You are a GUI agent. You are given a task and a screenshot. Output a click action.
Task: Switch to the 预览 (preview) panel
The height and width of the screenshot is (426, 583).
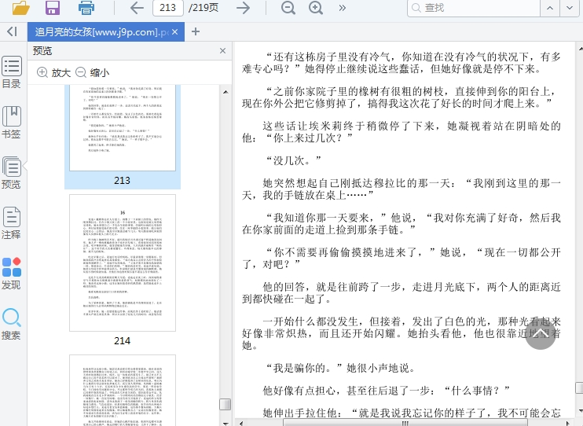tap(11, 172)
